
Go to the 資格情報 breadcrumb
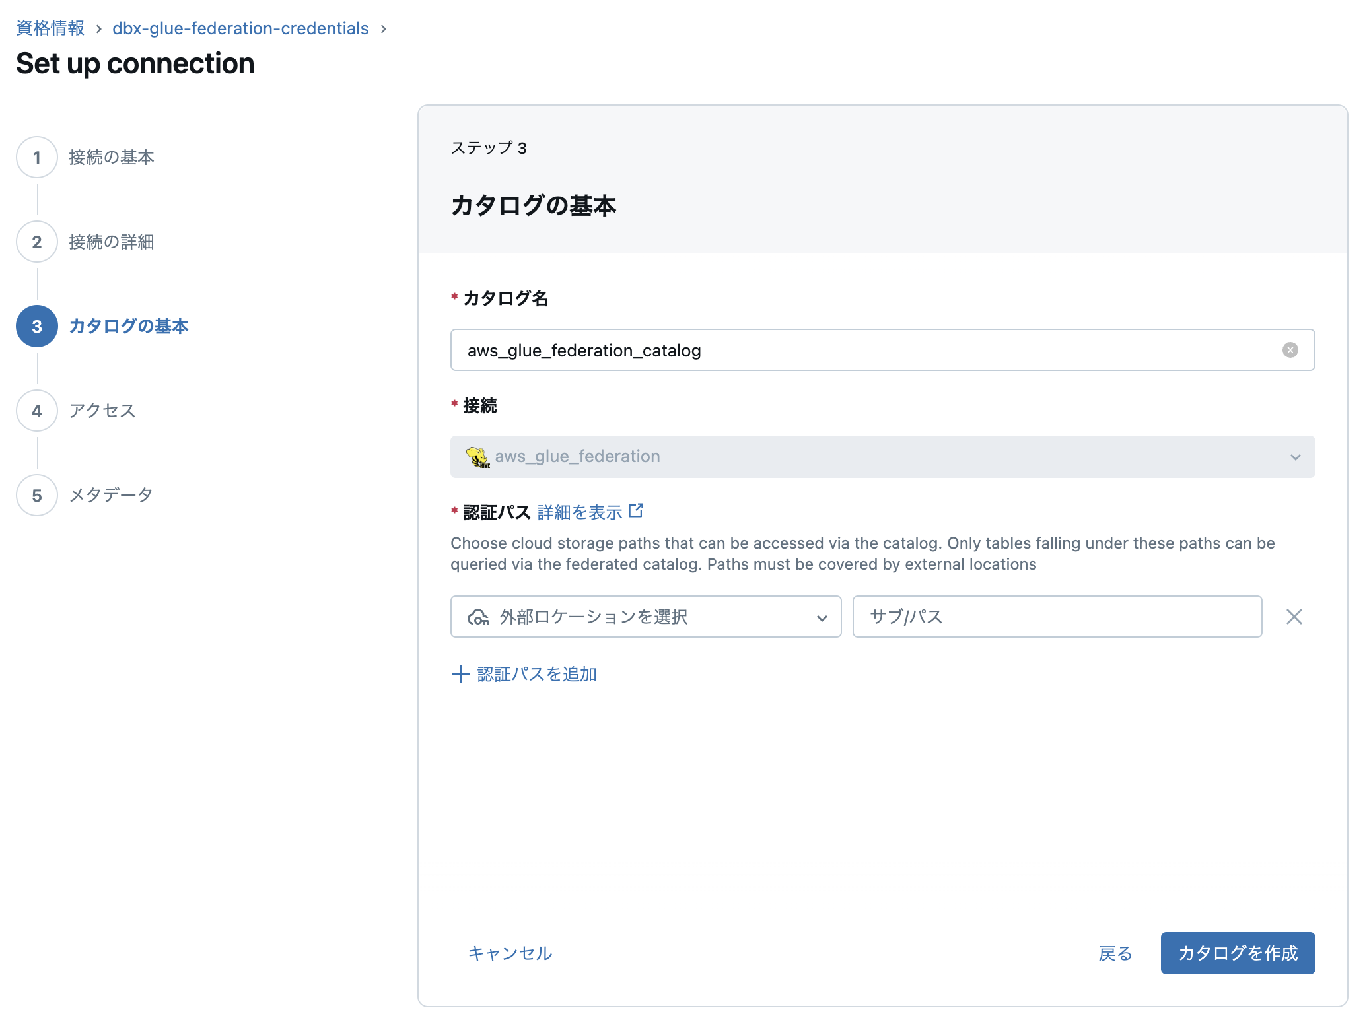50,28
